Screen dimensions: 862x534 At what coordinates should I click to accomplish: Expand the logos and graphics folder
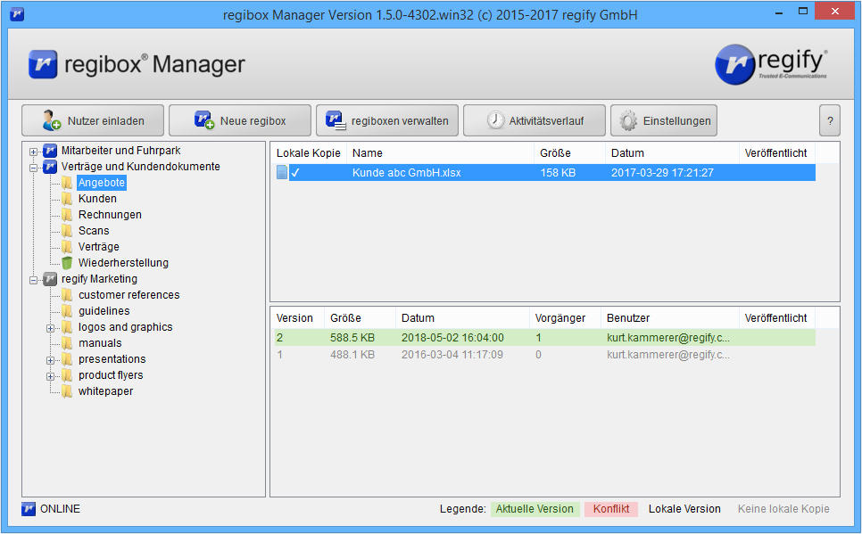(x=51, y=329)
